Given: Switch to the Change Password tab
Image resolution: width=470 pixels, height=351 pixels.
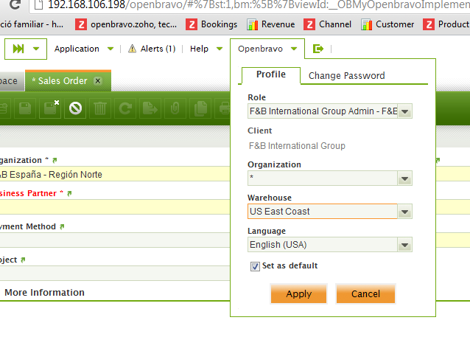Looking at the screenshot, I should (346, 76).
